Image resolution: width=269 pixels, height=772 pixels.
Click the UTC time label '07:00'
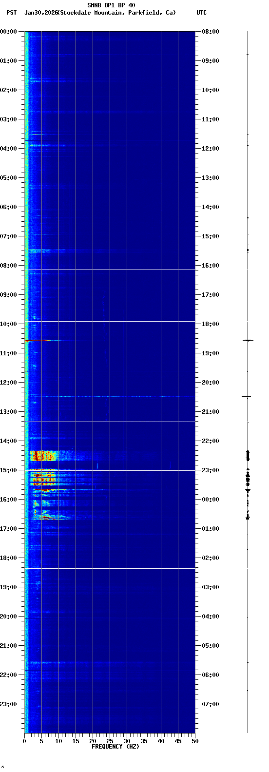pos(211,704)
